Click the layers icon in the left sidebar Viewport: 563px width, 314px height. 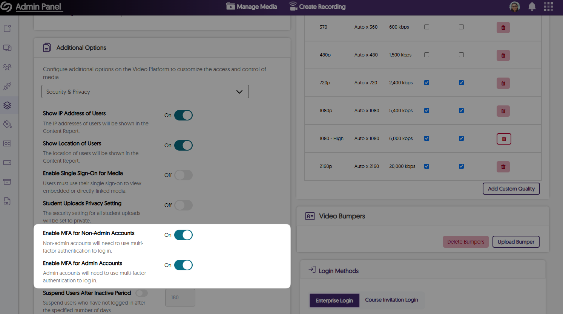8,105
